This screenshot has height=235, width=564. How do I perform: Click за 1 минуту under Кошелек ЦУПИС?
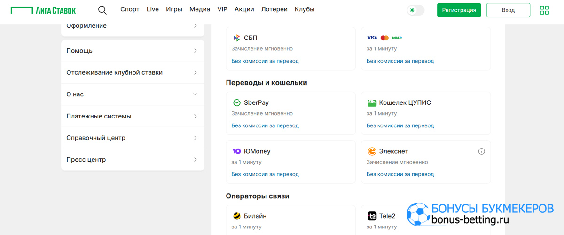pyautogui.click(x=382, y=113)
